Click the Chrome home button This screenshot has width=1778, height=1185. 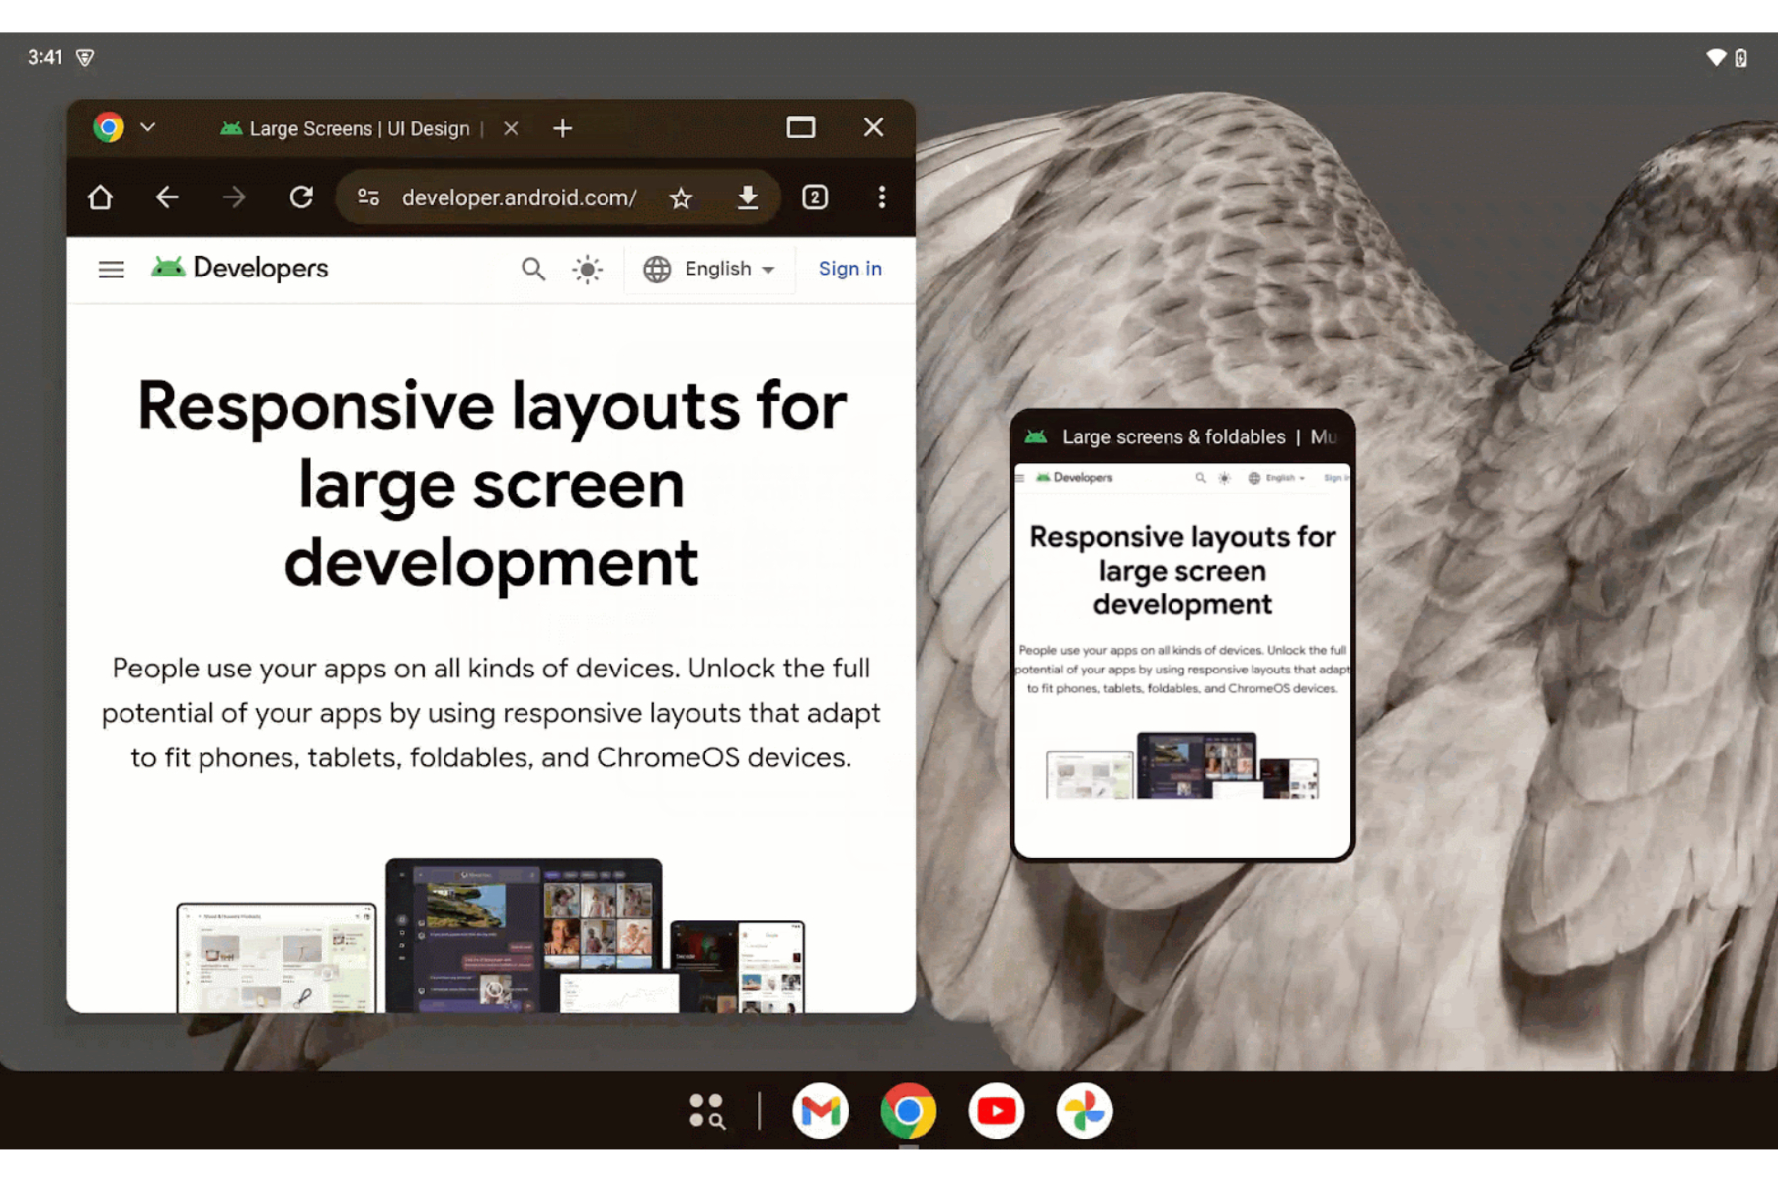[100, 197]
